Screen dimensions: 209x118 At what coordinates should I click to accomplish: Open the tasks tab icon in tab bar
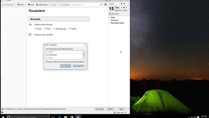[109, 1]
